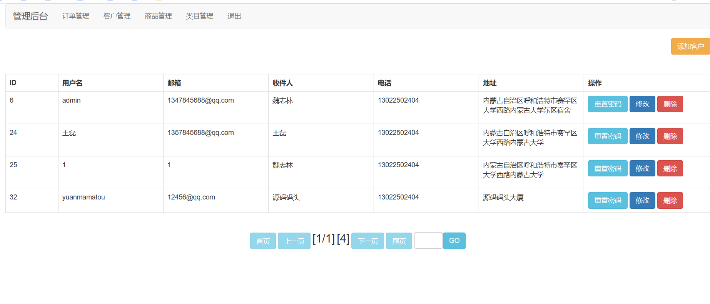Select 类目管理 in the navbar
This screenshot has height=304, width=710.
pyautogui.click(x=199, y=16)
